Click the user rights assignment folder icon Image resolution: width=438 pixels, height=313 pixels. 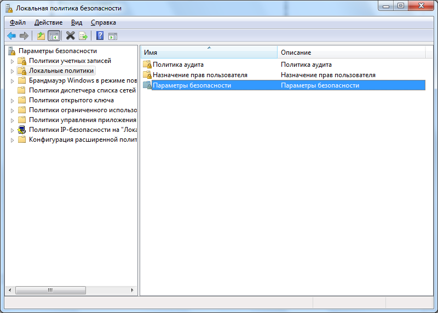pyautogui.click(x=147, y=75)
